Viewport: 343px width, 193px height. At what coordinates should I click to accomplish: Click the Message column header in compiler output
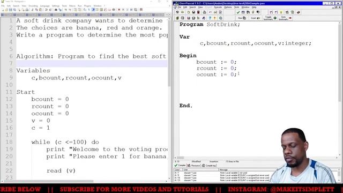[x=223, y=169]
